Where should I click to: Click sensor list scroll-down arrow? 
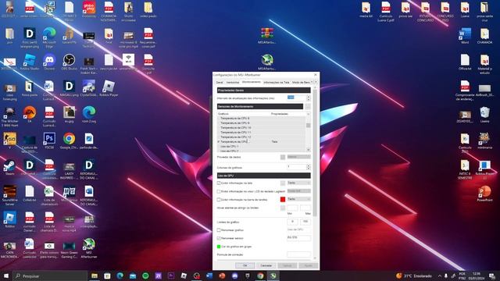pos(309,149)
